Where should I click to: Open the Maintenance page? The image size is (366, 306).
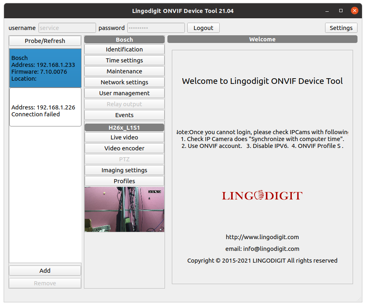[124, 71]
